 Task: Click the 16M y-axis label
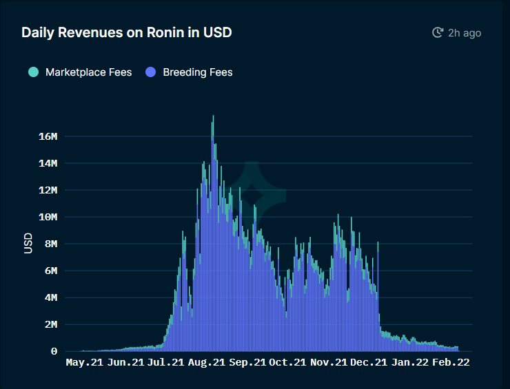pos(48,136)
